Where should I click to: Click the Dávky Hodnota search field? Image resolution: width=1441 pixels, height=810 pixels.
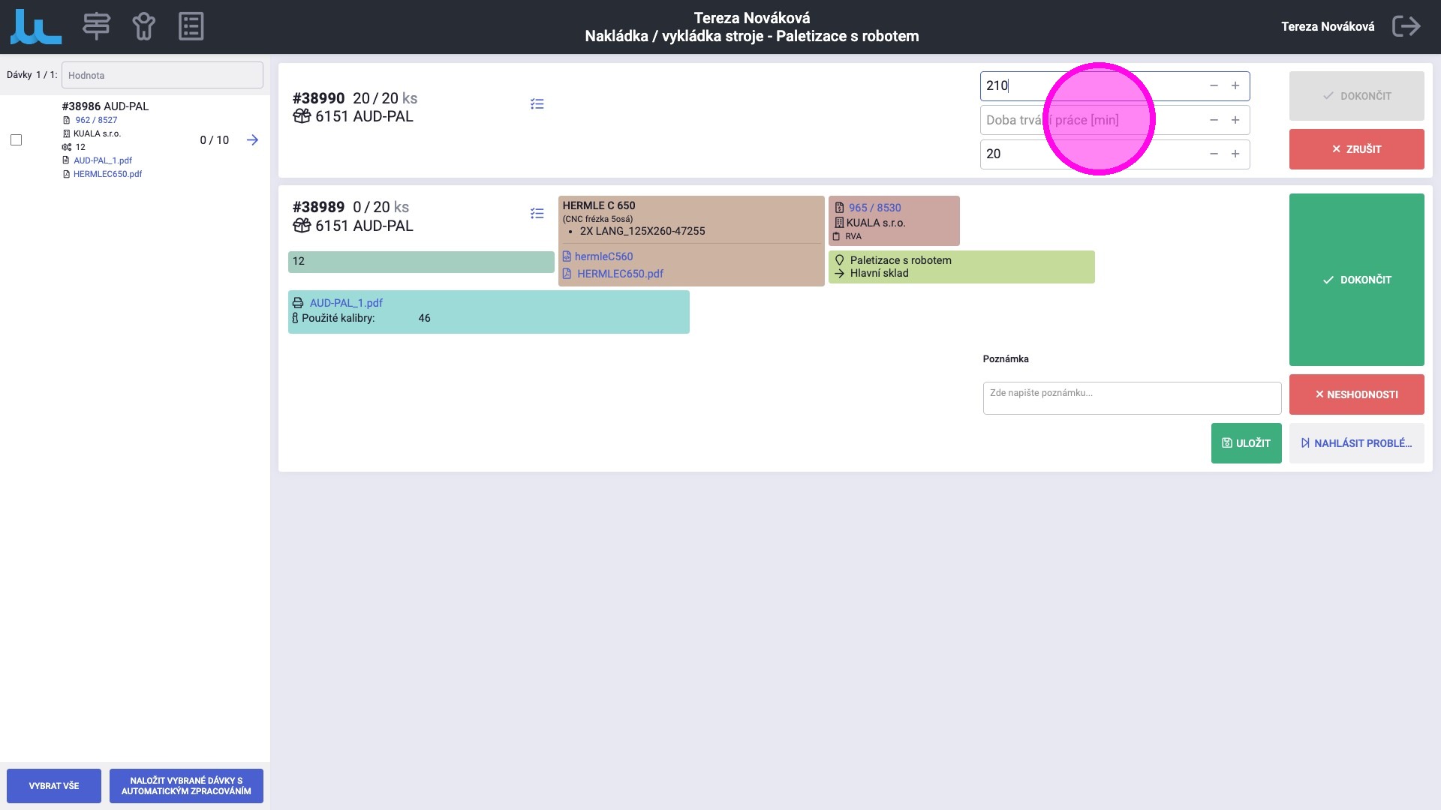162,75
